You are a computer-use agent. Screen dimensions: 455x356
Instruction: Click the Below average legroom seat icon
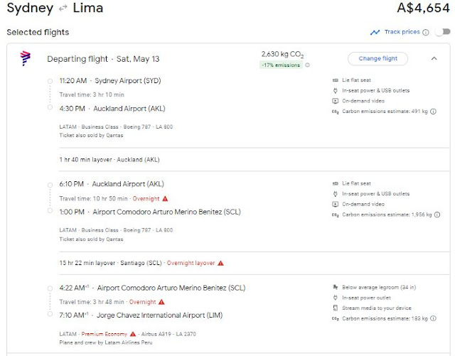coord(335,287)
